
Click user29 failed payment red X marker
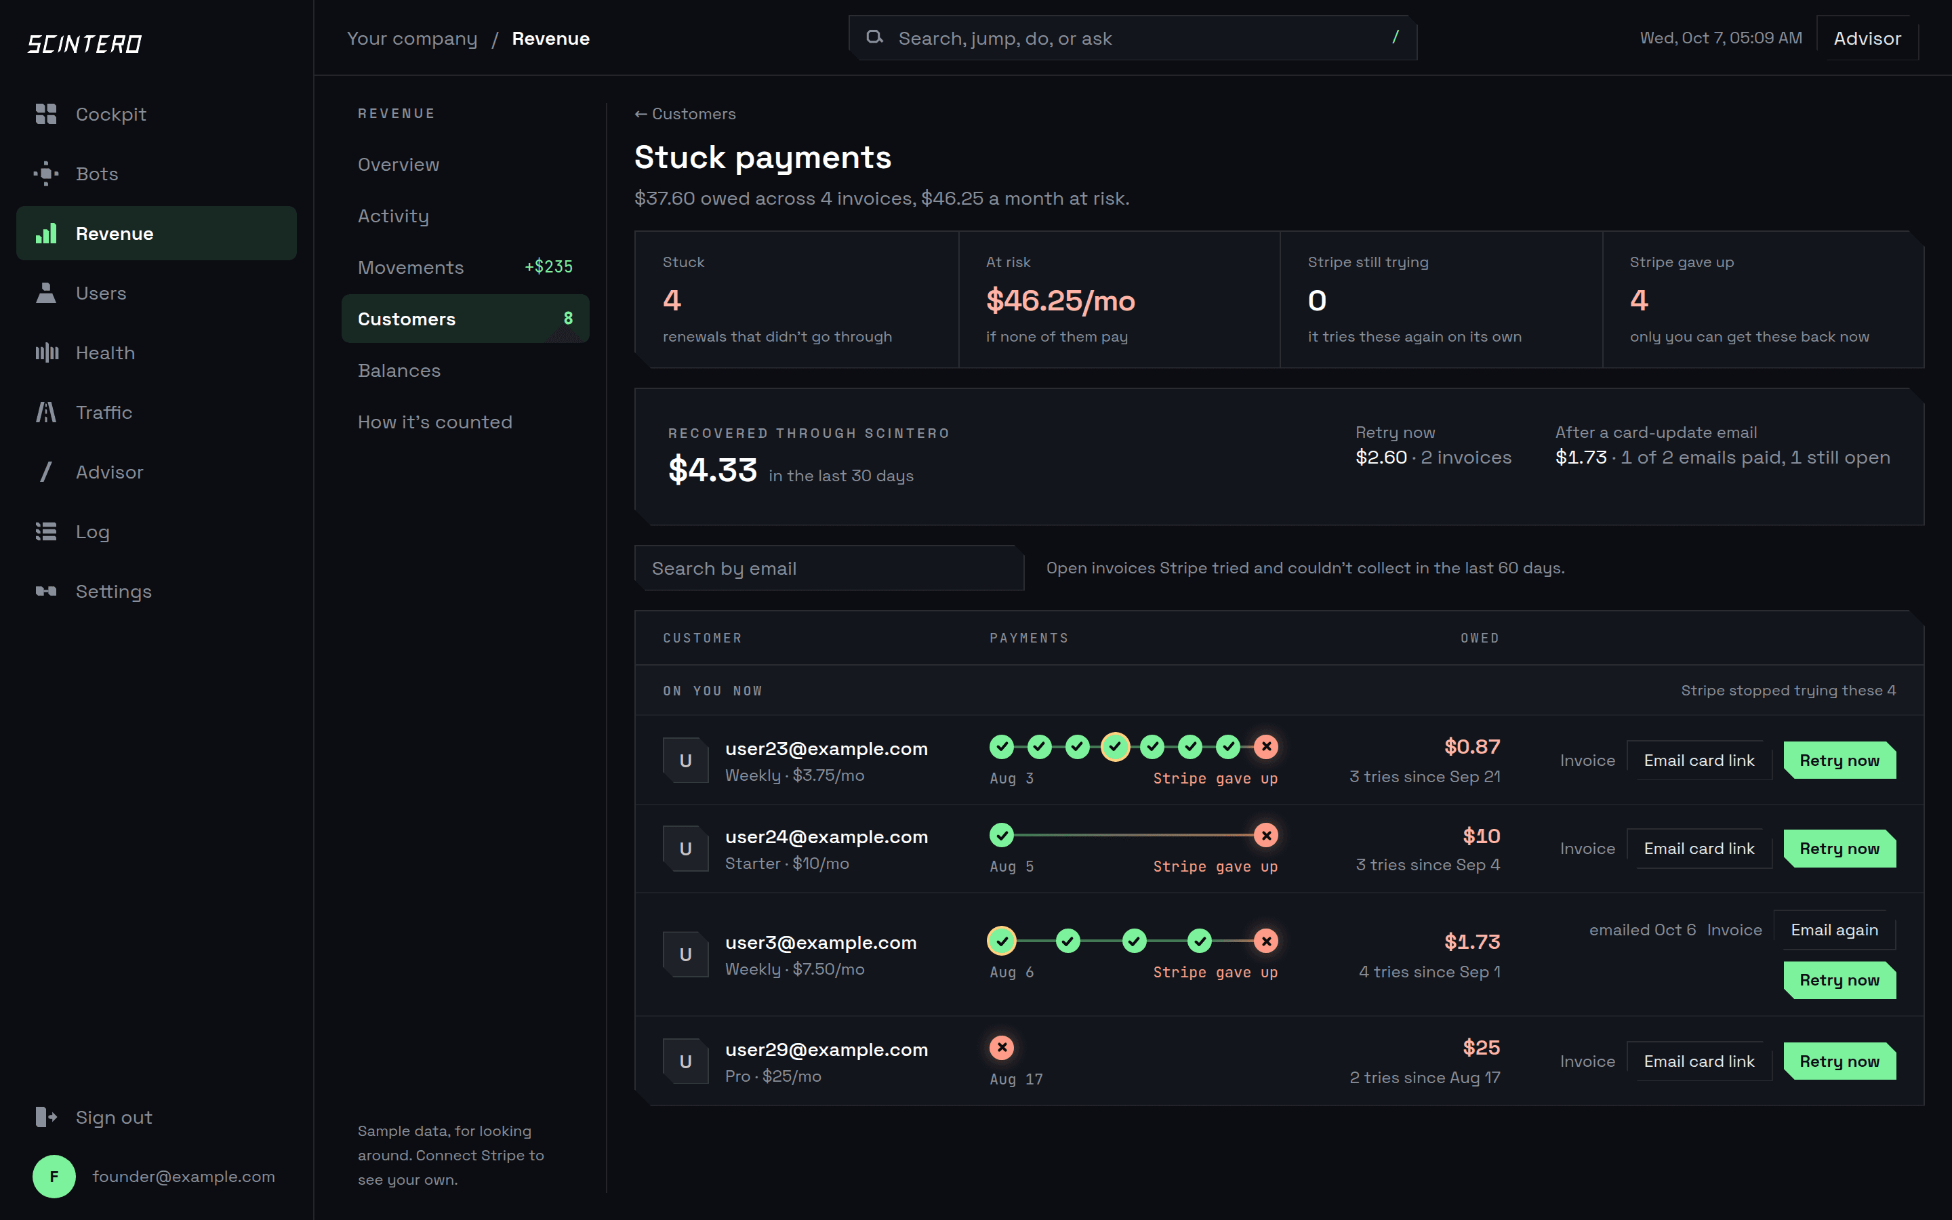(1002, 1047)
